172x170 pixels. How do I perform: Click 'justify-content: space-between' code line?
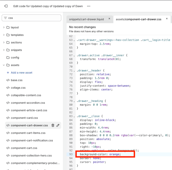click(x=105, y=86)
